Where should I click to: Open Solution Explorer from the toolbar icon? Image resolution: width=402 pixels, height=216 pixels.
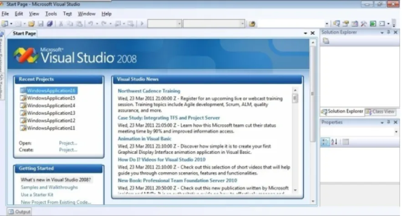tap(336, 24)
